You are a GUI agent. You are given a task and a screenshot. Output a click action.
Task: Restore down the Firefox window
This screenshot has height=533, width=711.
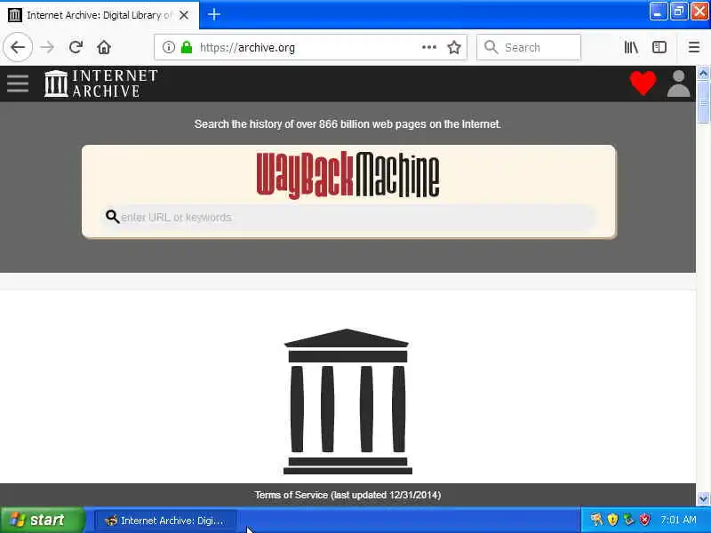679,12
